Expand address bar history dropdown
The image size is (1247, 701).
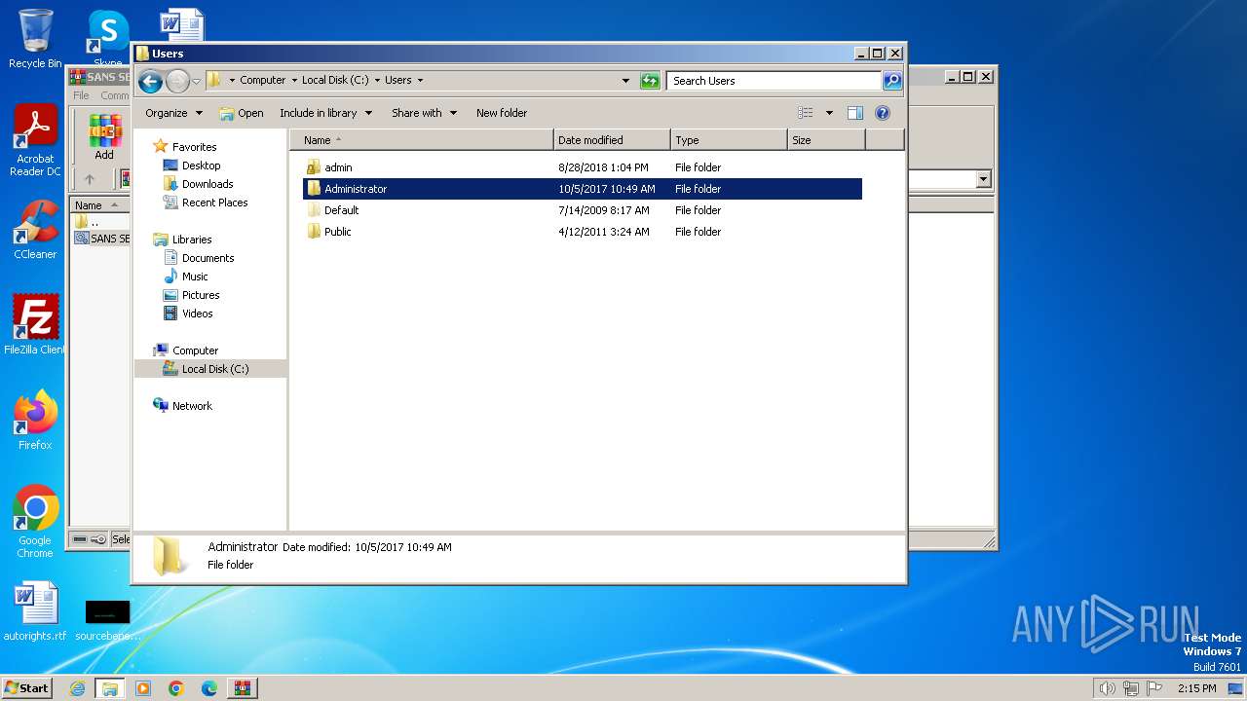625,81
